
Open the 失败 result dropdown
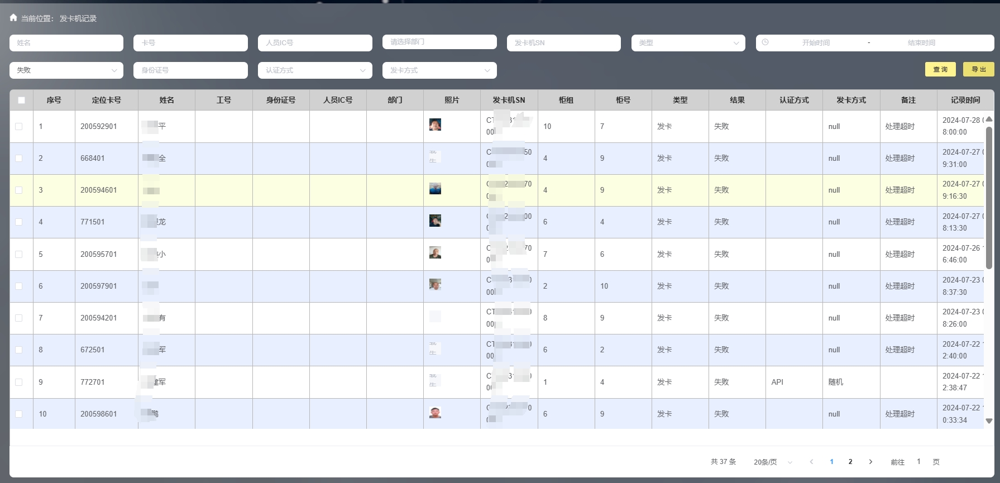[x=66, y=70]
